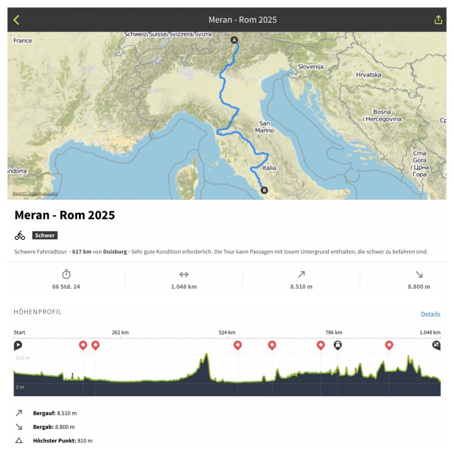This screenshot has height=454, width=454.
Task: Open the Details link for Höhenprofil
Action: (x=431, y=314)
